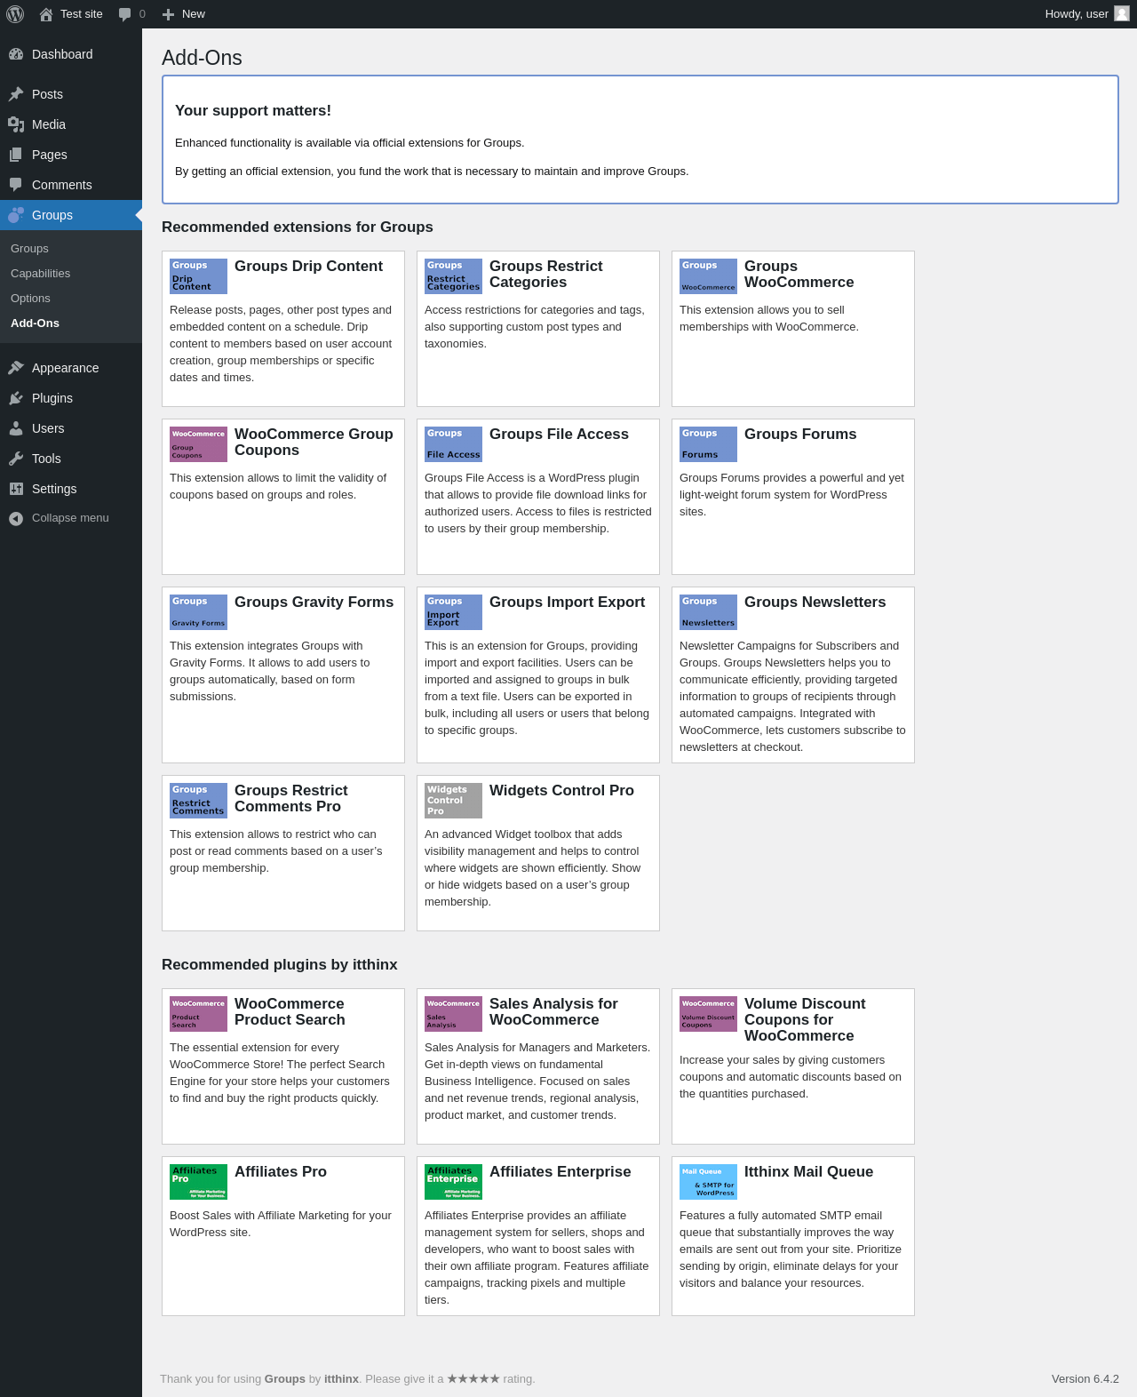Open Volume Discount Coupons title link

805,1020
